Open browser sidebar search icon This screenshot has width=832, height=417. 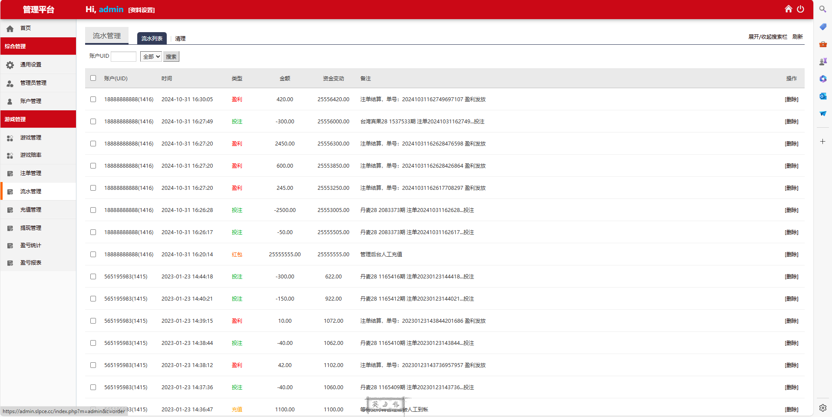click(x=822, y=9)
